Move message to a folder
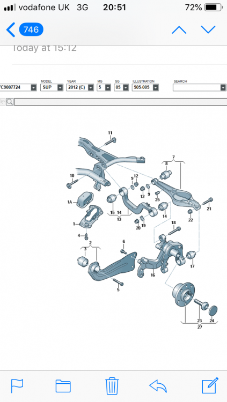This screenshot has width=227, height=402. (x=63, y=386)
